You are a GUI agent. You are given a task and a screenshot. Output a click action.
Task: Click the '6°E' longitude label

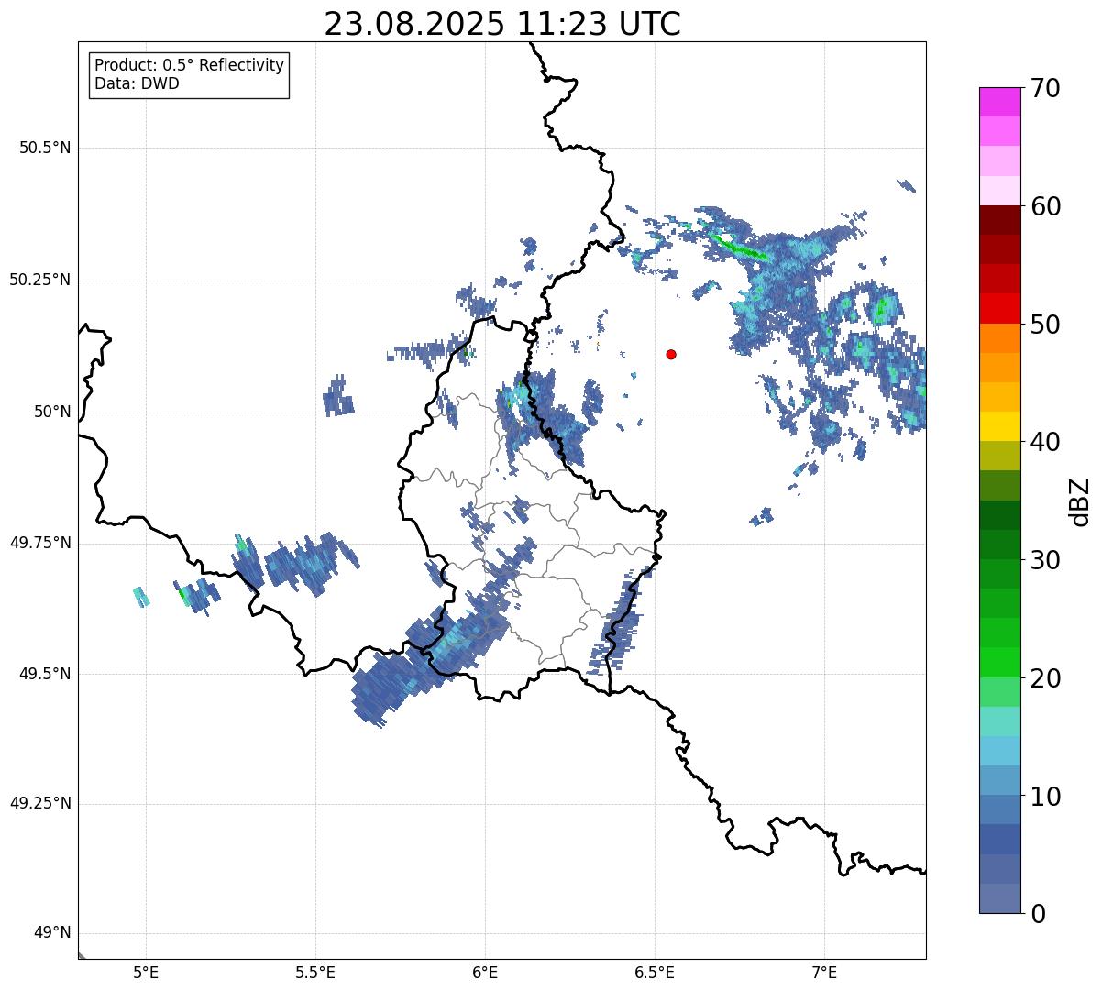pyautogui.click(x=485, y=972)
